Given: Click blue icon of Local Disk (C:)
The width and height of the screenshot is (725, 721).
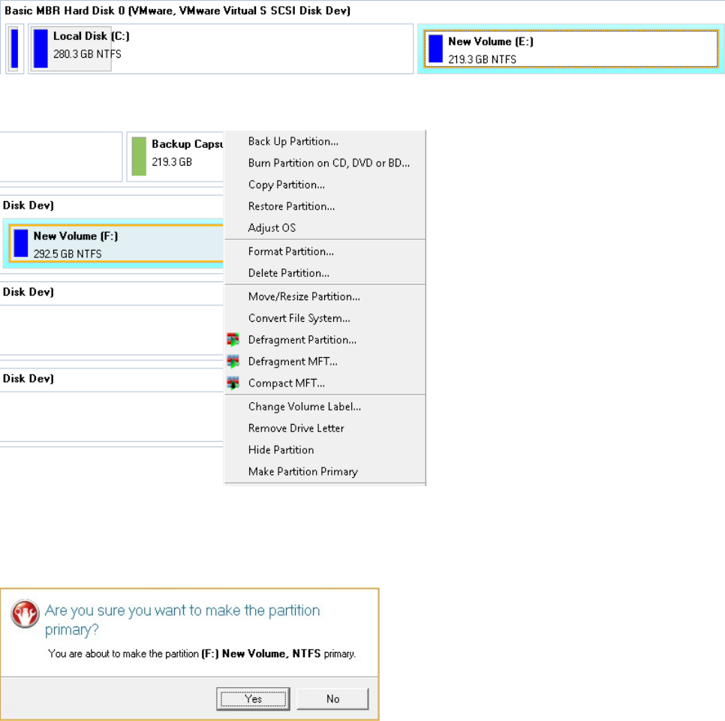Looking at the screenshot, I should [41, 49].
